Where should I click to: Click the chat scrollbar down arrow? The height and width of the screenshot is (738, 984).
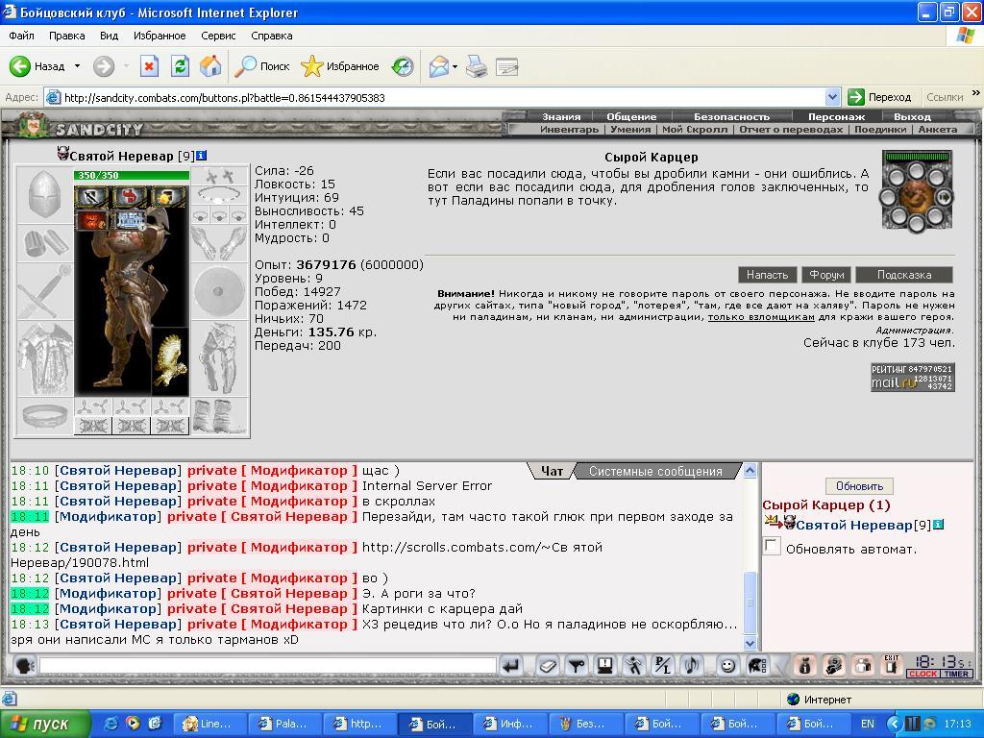point(750,643)
